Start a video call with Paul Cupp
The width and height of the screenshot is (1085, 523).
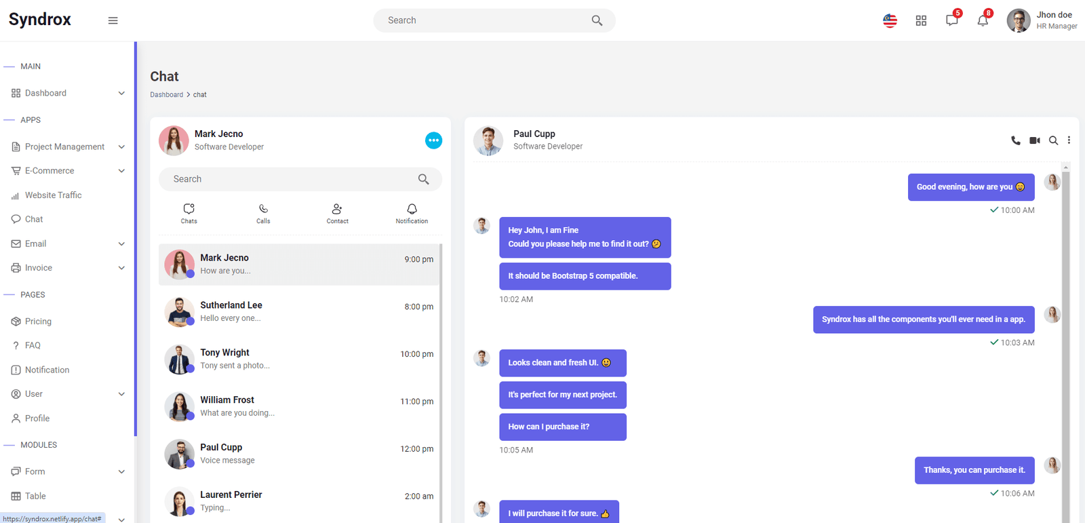pos(1034,140)
